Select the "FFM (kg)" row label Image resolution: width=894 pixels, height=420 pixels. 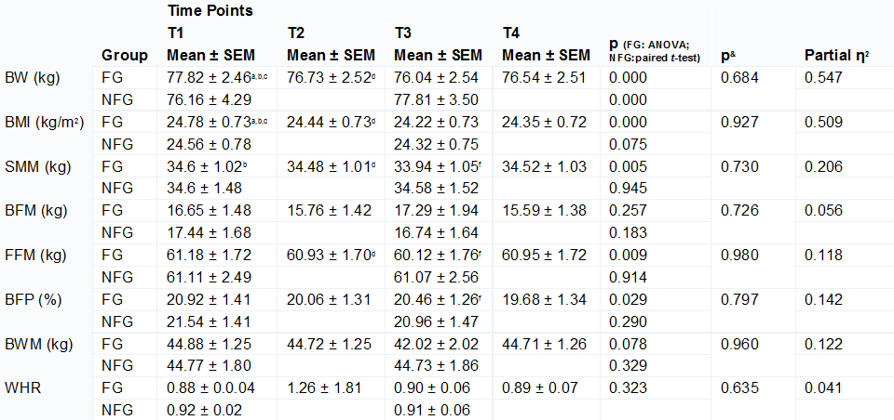[36, 256]
